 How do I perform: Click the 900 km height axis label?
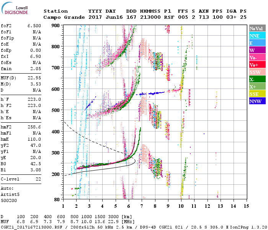tap(56, 25)
